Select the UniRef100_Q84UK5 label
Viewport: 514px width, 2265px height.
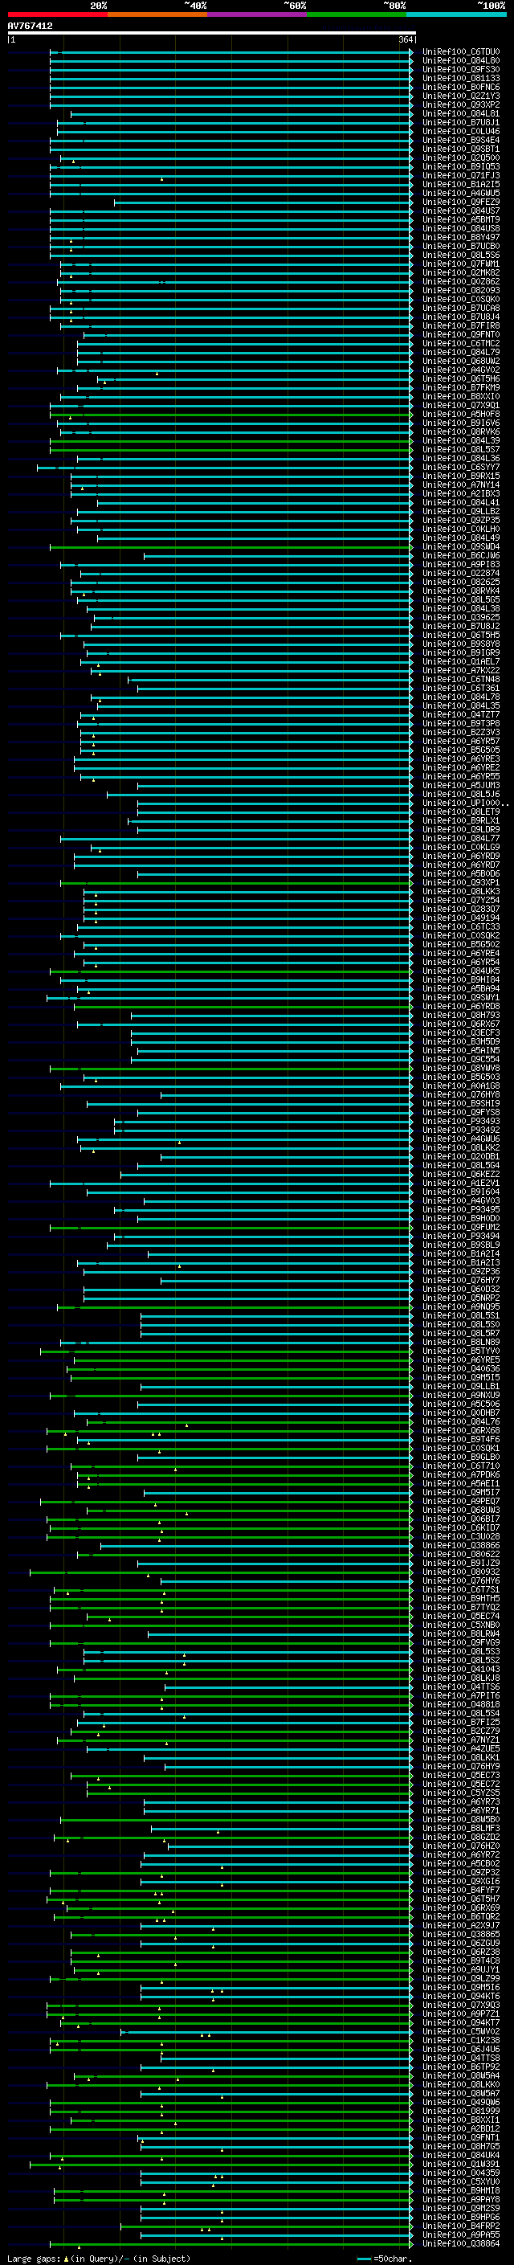[x=461, y=971]
